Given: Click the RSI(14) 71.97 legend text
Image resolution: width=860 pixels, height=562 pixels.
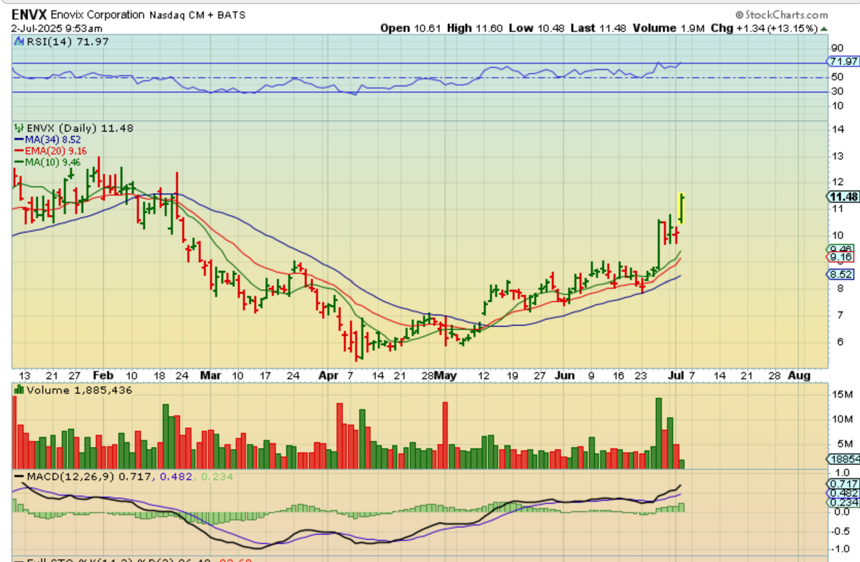Looking at the screenshot, I should [67, 41].
